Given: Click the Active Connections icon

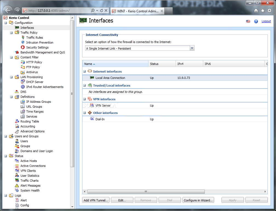Looking at the screenshot, I should click(x=17, y=166).
